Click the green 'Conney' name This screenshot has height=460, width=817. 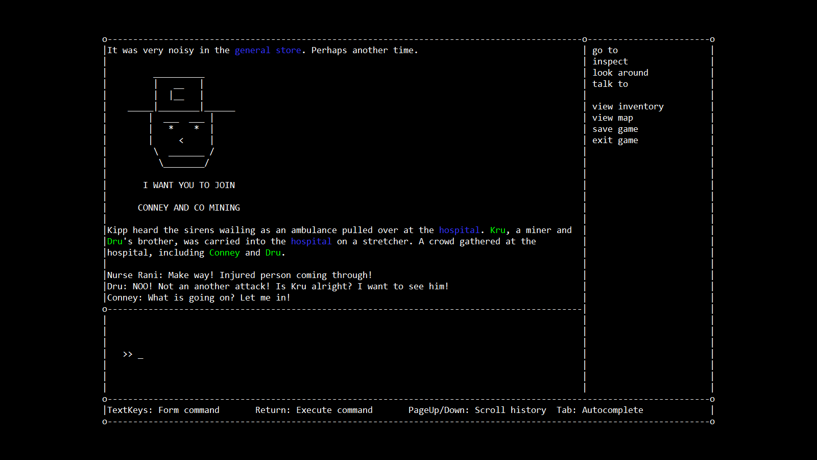(x=225, y=252)
